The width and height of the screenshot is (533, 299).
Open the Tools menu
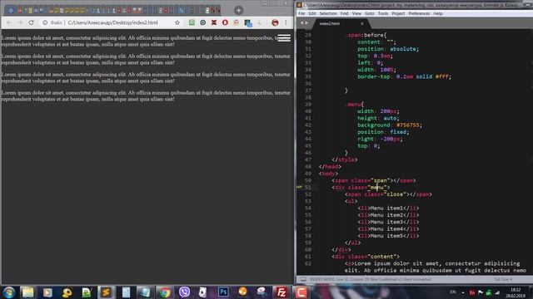(383, 13)
